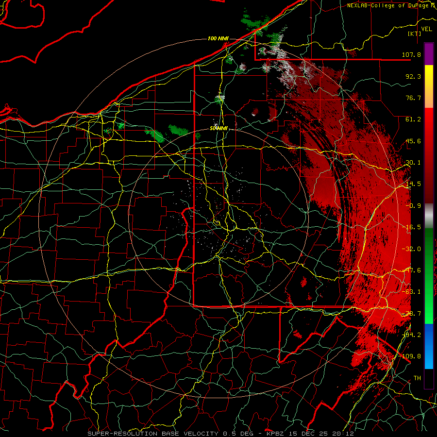Click the [KT] units label
The width and height of the screenshot is (437, 437).
coord(415,34)
